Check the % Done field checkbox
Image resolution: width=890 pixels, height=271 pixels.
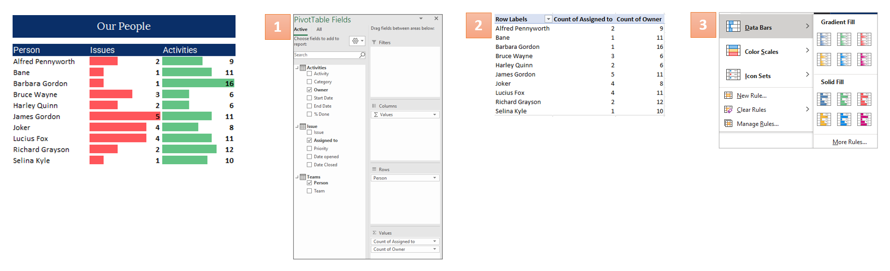pyautogui.click(x=309, y=114)
